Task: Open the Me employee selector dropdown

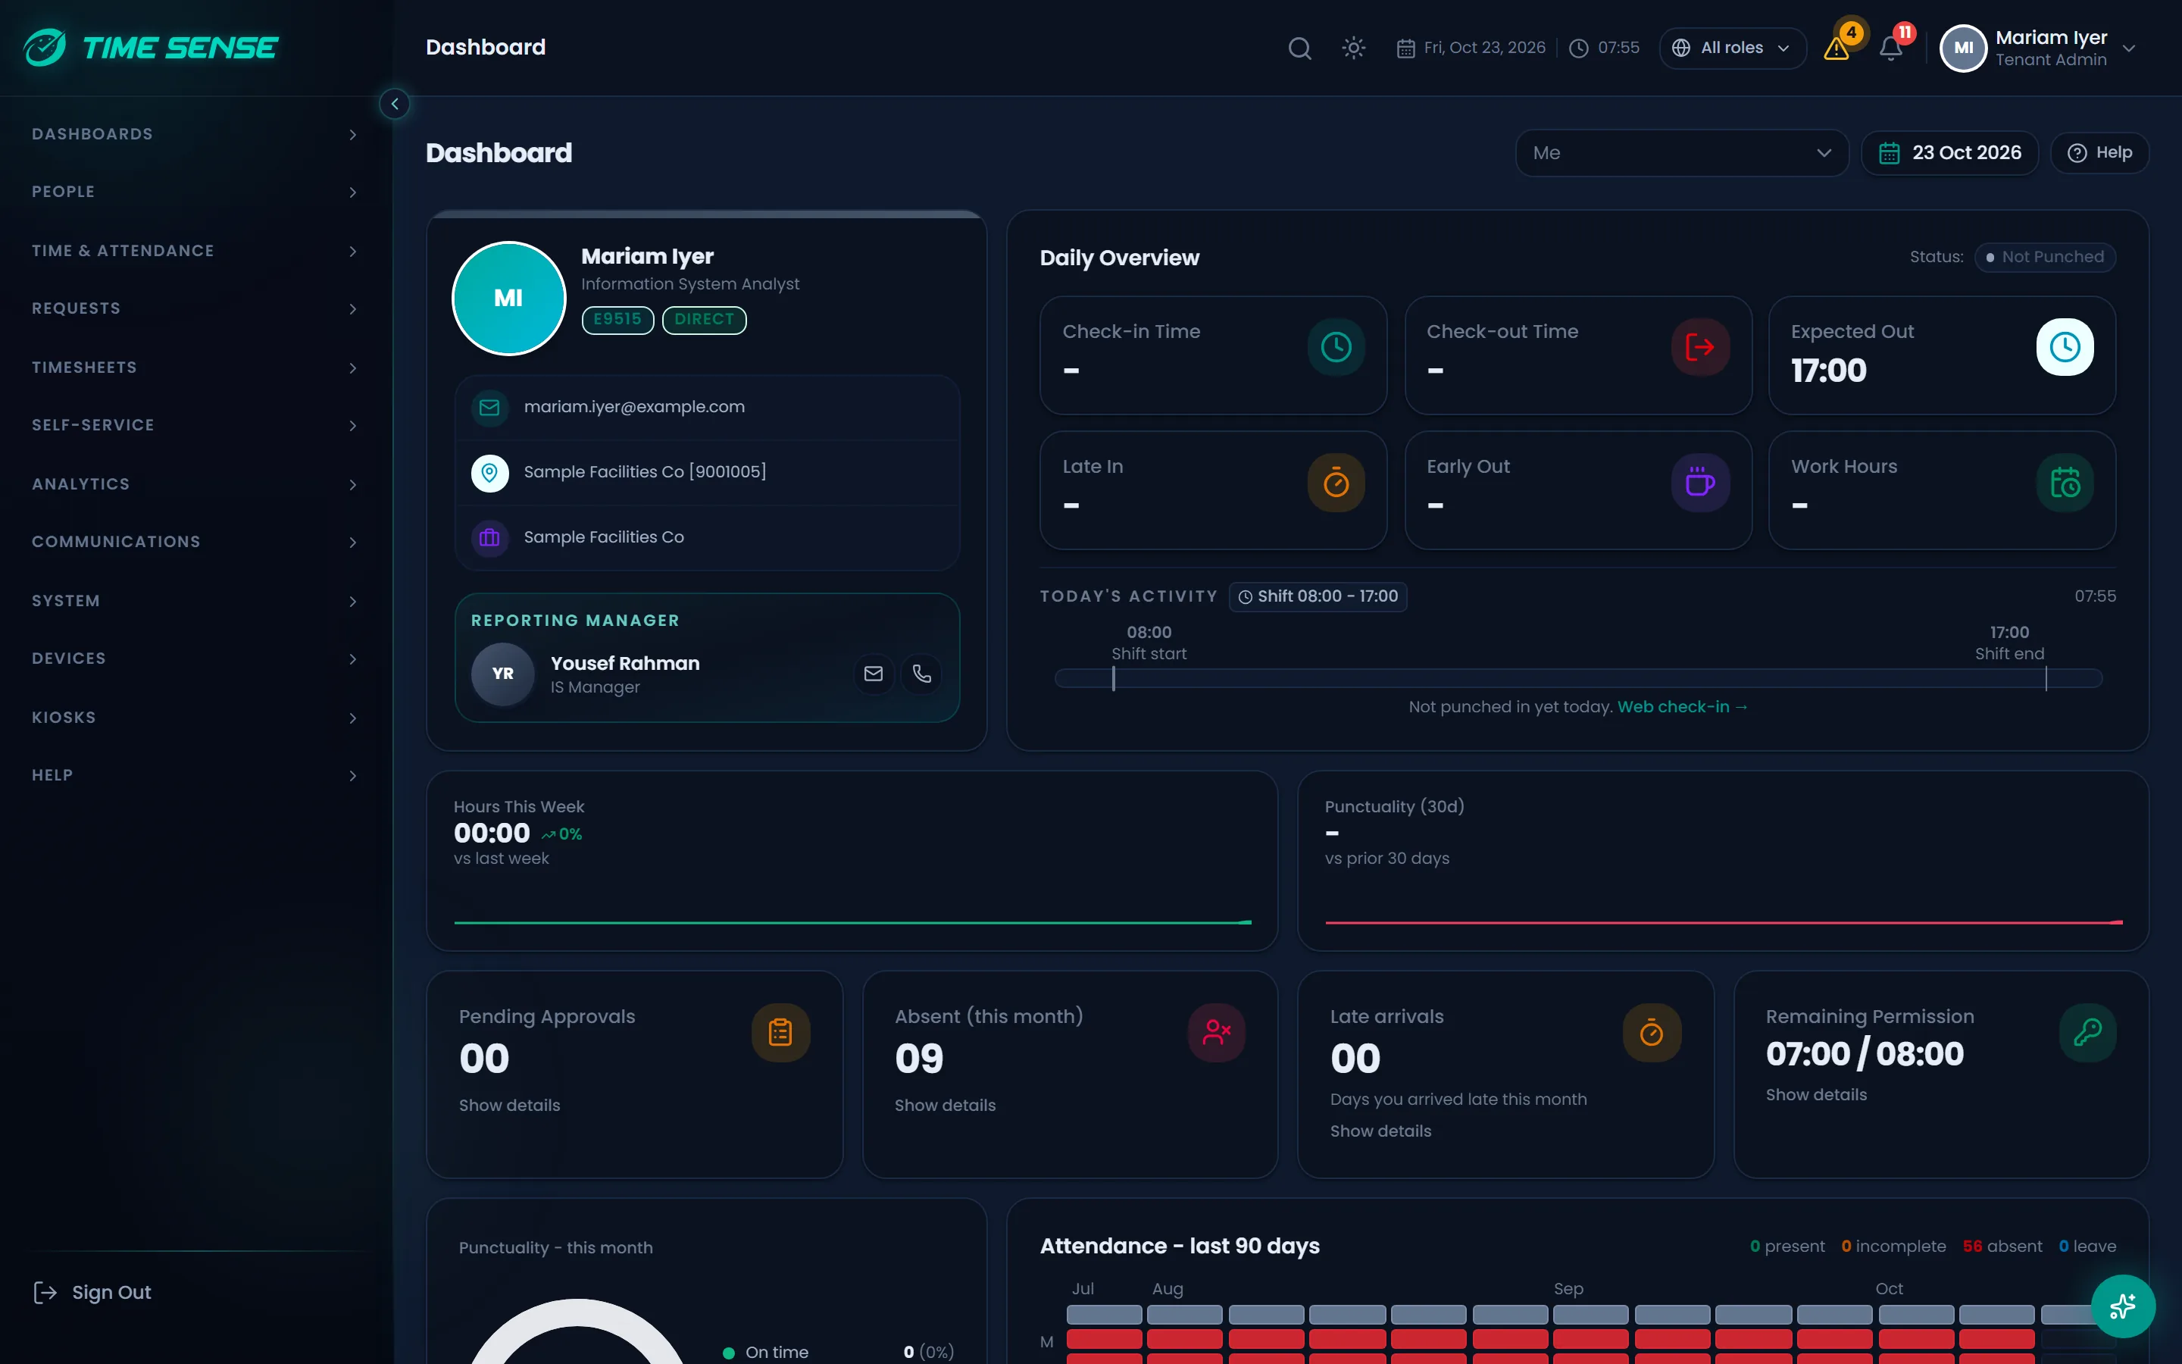Action: pyautogui.click(x=1682, y=152)
